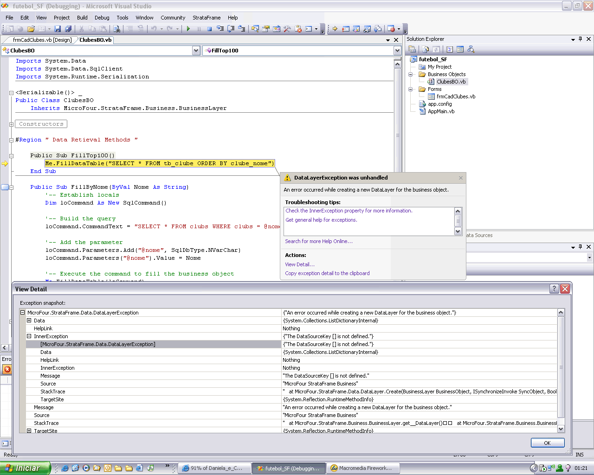Click Properties icon in Solution Explorer toolbar
Viewport: 594px width, 475px height.
(412, 49)
